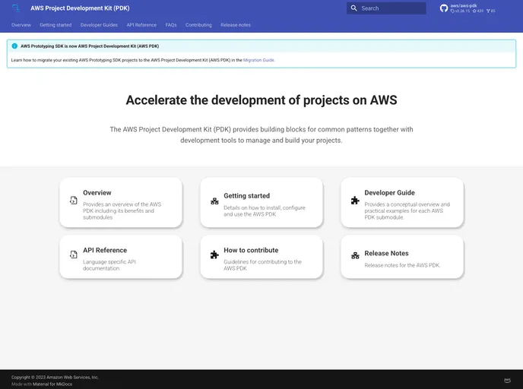Open the GitHub repository icon
The width and height of the screenshot is (523, 389).
(444, 8)
